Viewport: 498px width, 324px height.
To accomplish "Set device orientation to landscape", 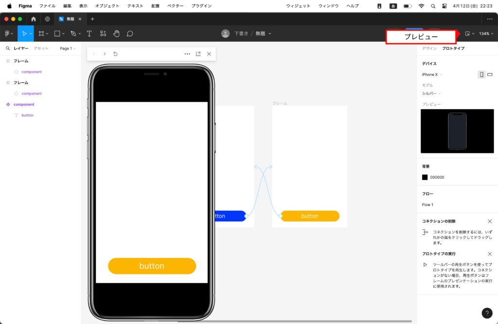I will coord(490,74).
